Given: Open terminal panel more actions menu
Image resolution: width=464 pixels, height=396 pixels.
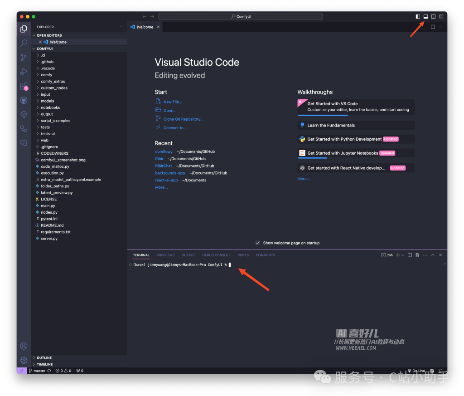Looking at the screenshot, I should [425, 255].
